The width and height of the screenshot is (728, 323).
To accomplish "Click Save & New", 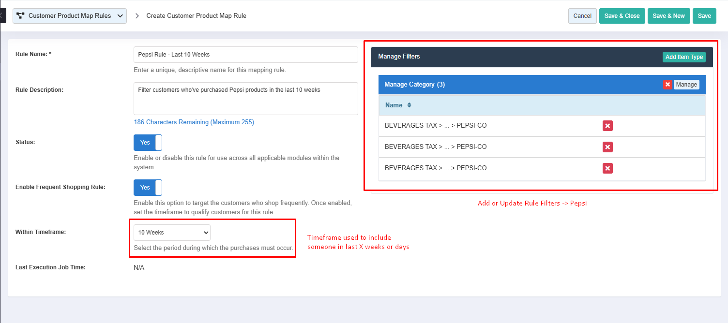I will click(x=668, y=16).
